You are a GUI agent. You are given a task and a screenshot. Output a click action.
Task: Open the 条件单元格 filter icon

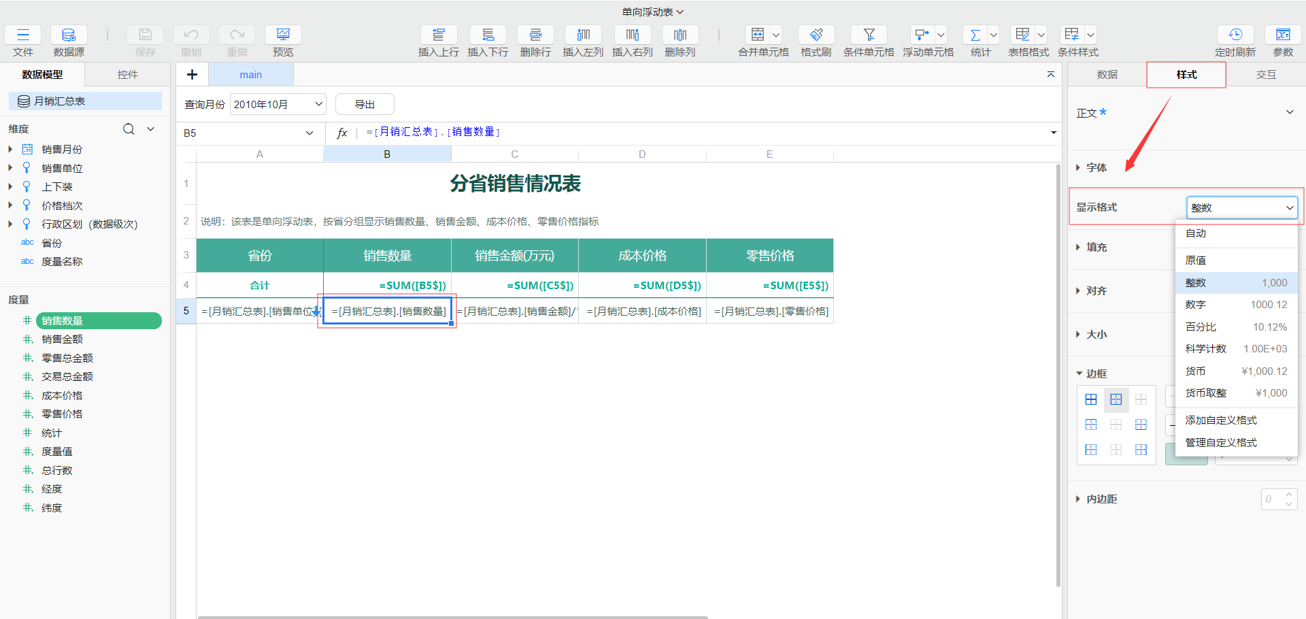[869, 35]
